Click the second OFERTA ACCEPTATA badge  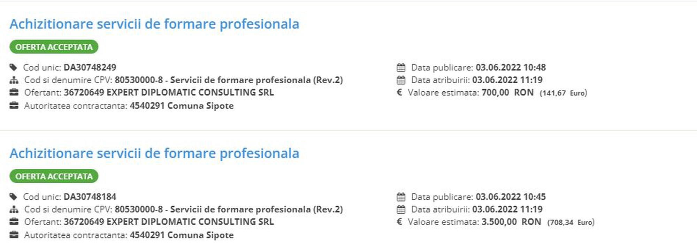tap(54, 176)
